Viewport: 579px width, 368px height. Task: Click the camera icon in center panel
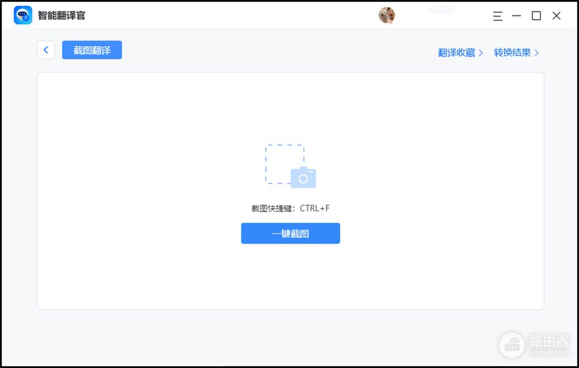pyautogui.click(x=303, y=178)
